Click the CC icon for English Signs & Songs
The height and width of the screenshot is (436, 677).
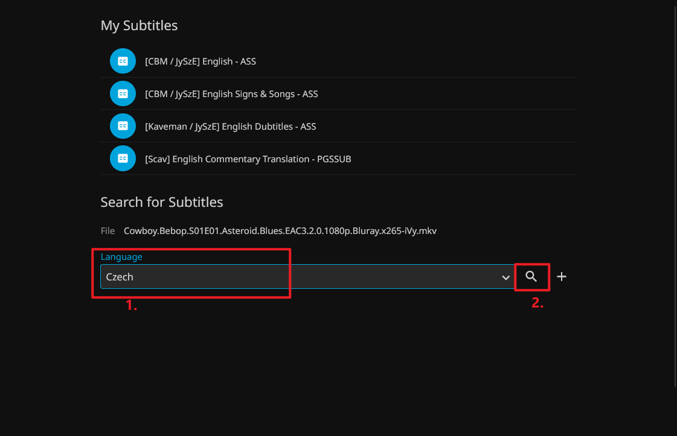coord(123,93)
